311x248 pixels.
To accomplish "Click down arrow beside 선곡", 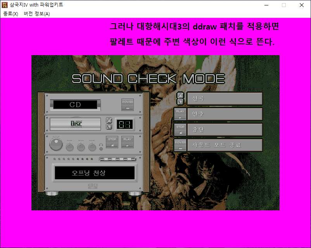I will click(x=180, y=102).
